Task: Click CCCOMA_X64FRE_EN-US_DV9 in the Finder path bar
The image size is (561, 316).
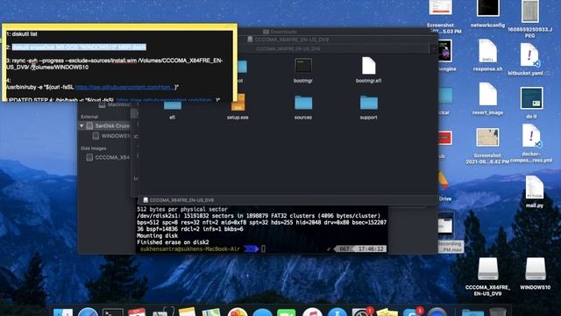Action: pyautogui.click(x=179, y=200)
